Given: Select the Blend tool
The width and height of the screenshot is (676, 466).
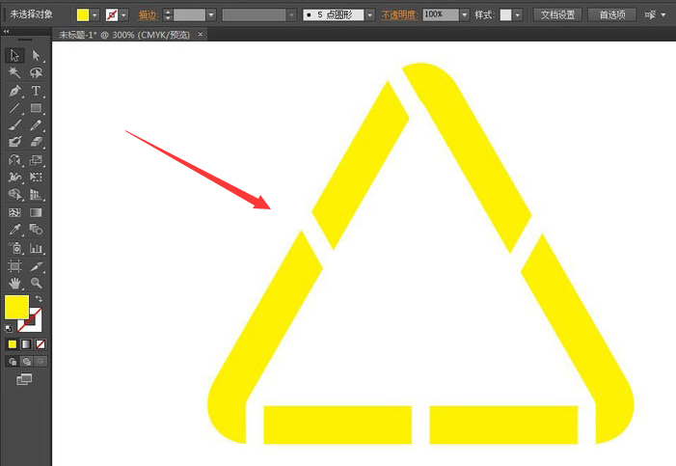Looking at the screenshot, I should point(36,229).
